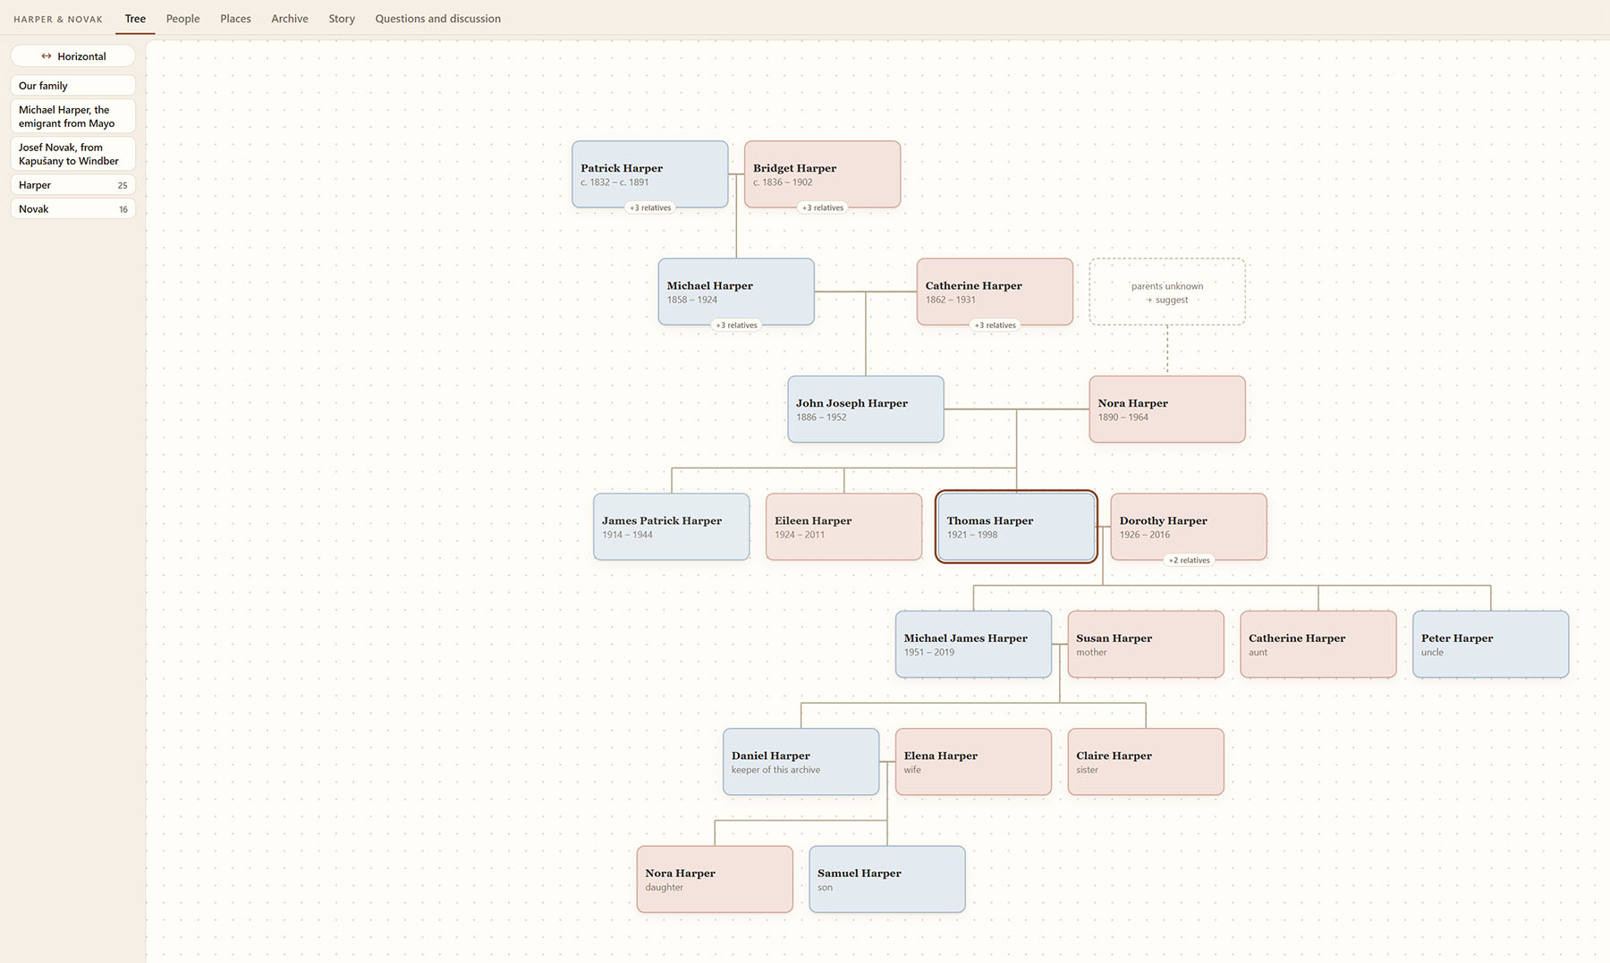Select Eileen Harper card
This screenshot has height=963, width=1610.
point(844,528)
